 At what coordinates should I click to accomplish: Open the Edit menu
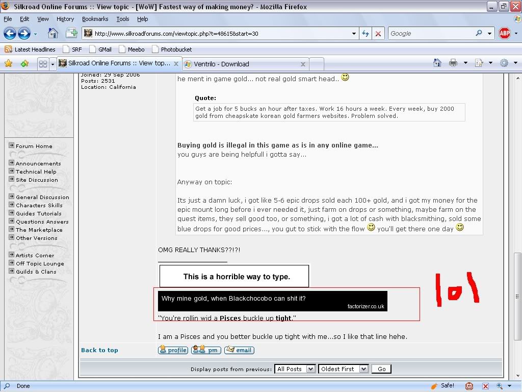click(x=24, y=19)
